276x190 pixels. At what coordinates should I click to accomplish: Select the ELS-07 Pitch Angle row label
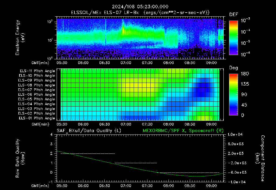pos(37,90)
